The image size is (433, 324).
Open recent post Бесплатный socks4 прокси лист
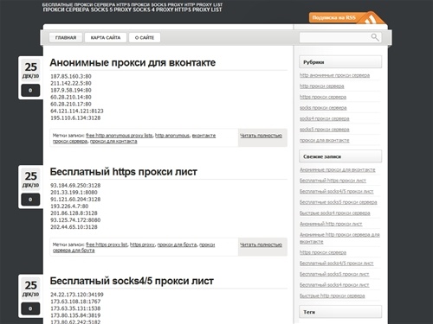pyautogui.click(x=334, y=285)
